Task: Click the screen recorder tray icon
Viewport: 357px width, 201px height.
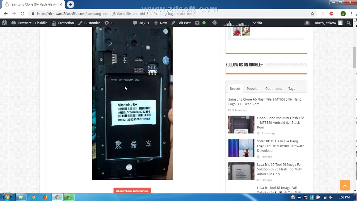Action: 293,197
